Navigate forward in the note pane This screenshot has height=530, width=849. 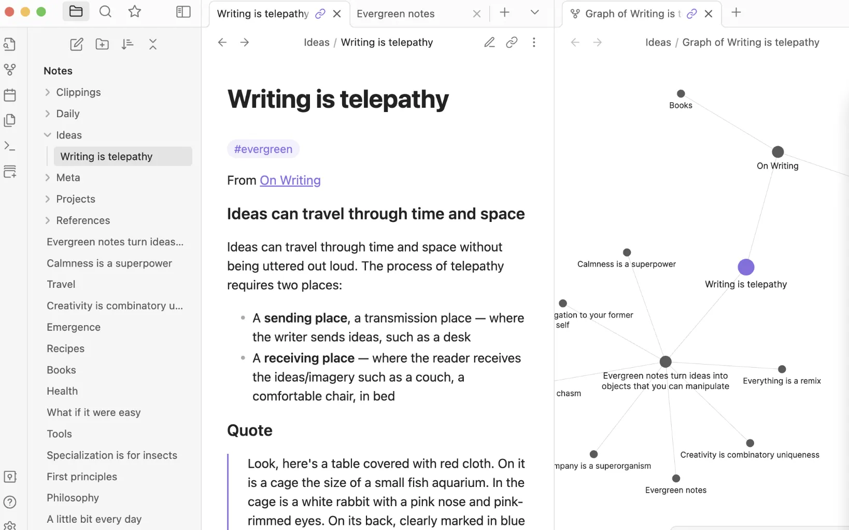coord(245,42)
